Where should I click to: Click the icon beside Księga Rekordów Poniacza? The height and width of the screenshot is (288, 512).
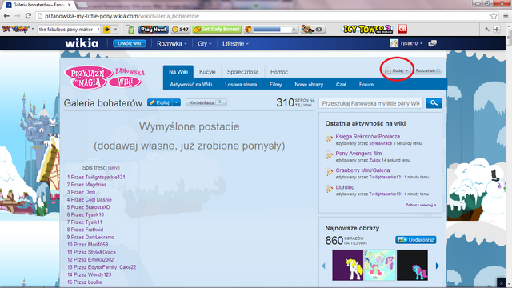pyautogui.click(x=329, y=138)
